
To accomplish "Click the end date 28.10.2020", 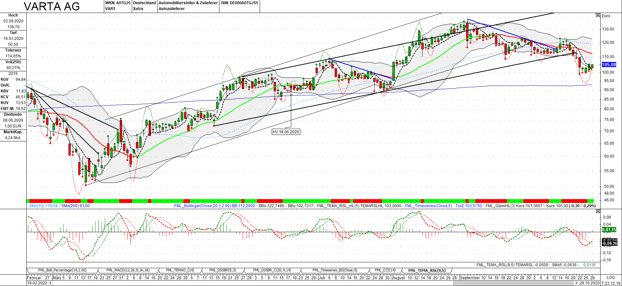I will point(590,283).
